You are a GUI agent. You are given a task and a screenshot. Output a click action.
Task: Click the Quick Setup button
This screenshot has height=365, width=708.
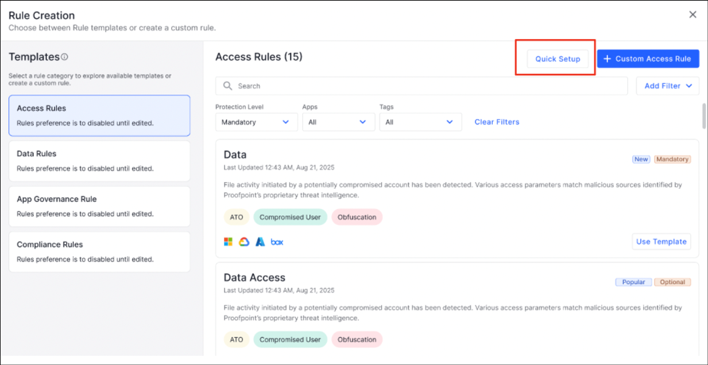point(558,59)
